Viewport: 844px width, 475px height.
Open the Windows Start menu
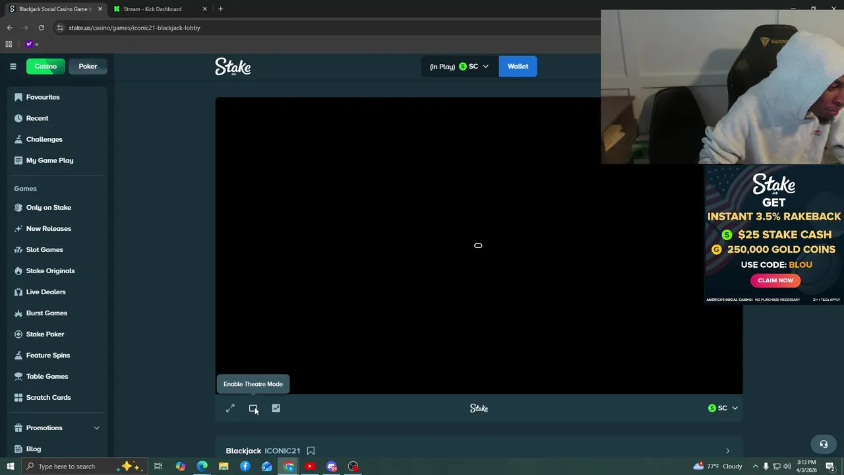[x=10, y=466]
